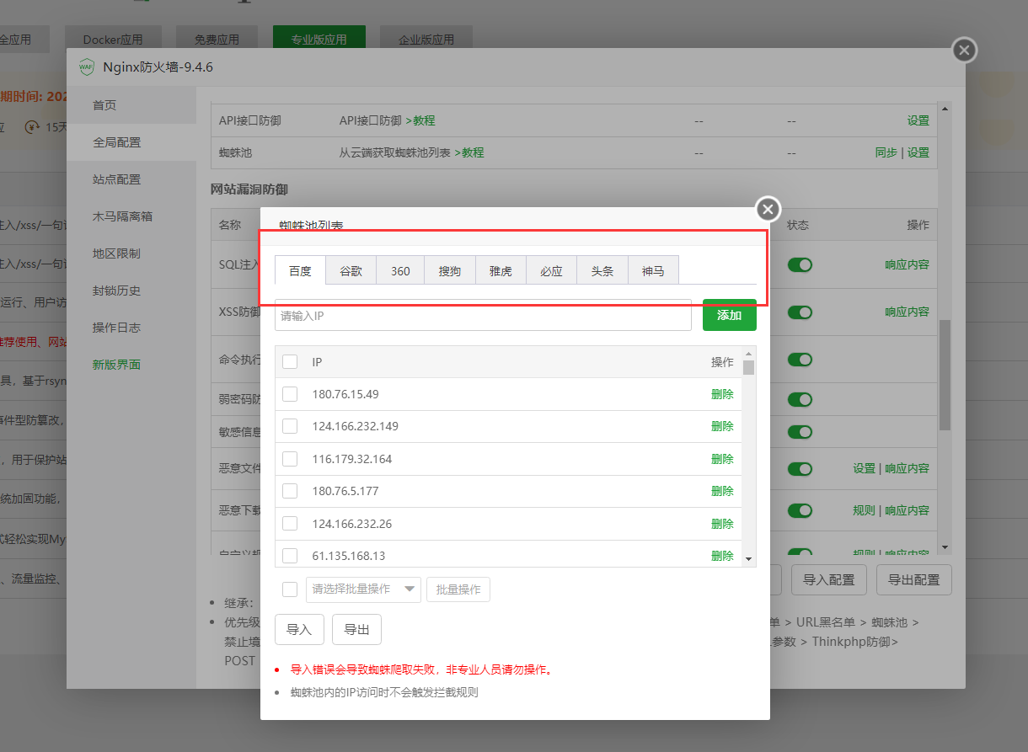Check the box for 124.166.232.149
1028x752 pixels.
290,426
